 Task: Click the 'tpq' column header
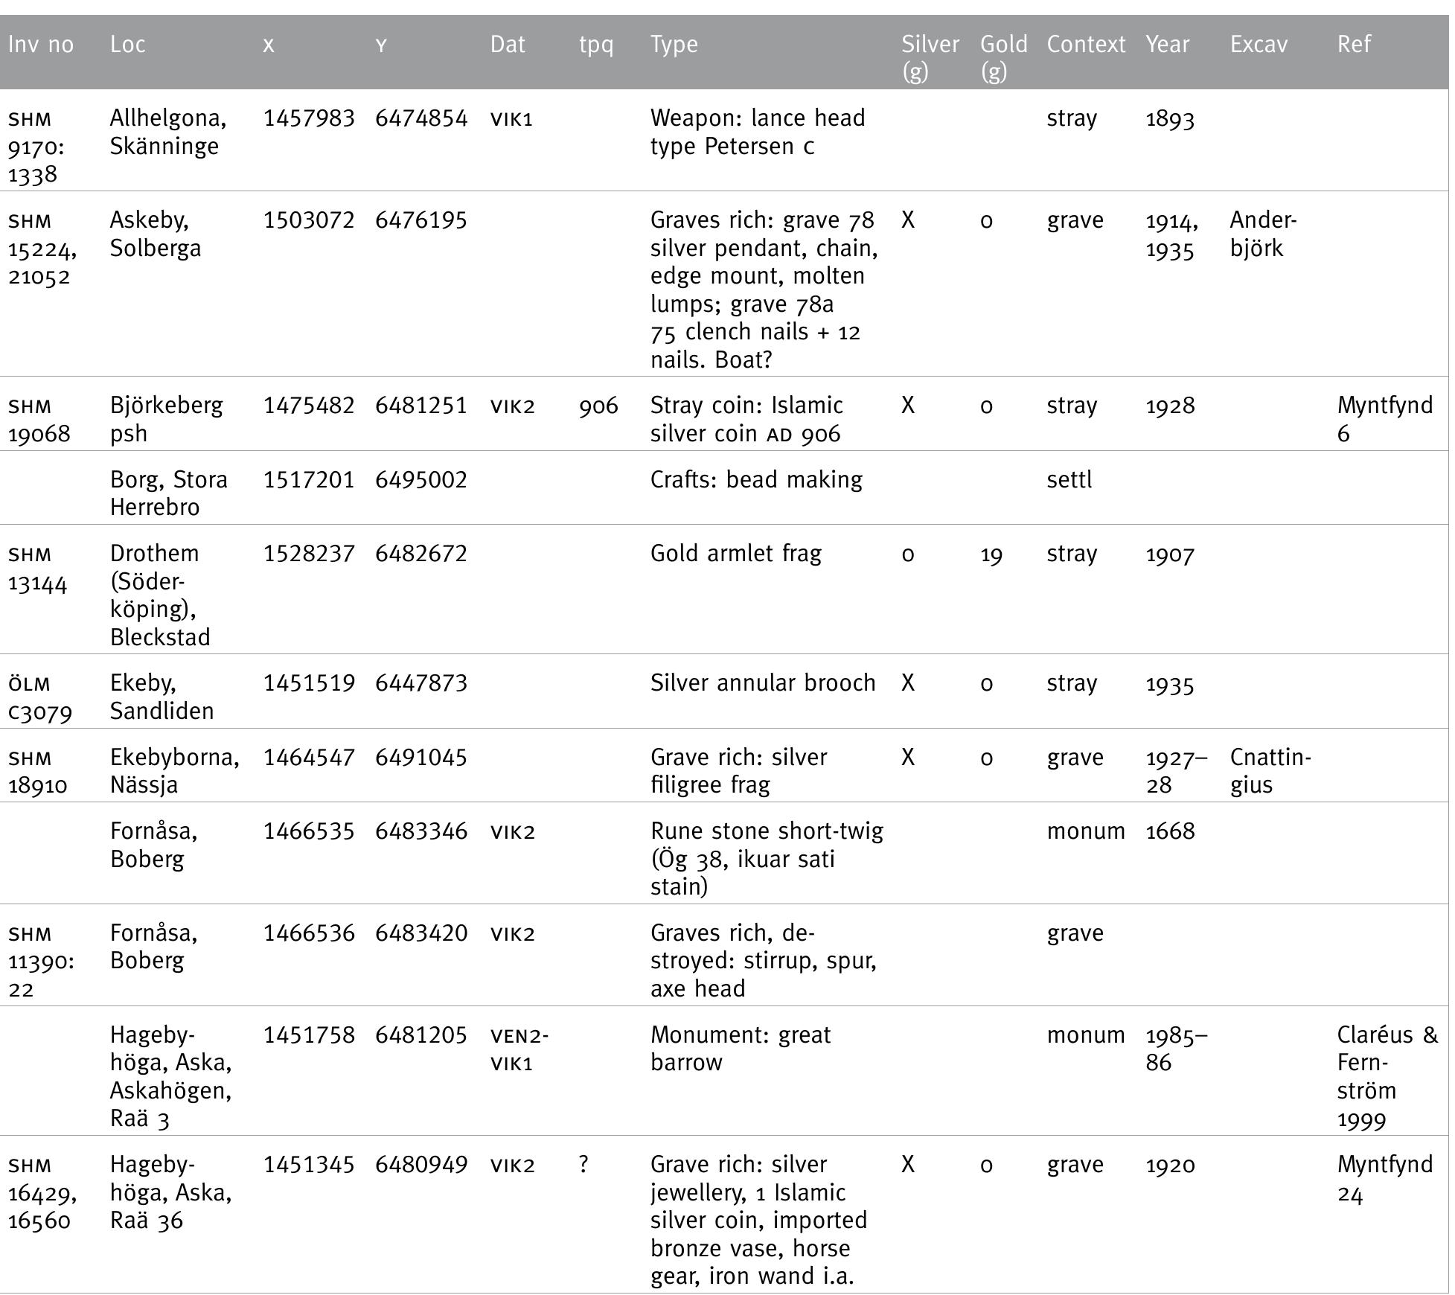[x=595, y=45]
